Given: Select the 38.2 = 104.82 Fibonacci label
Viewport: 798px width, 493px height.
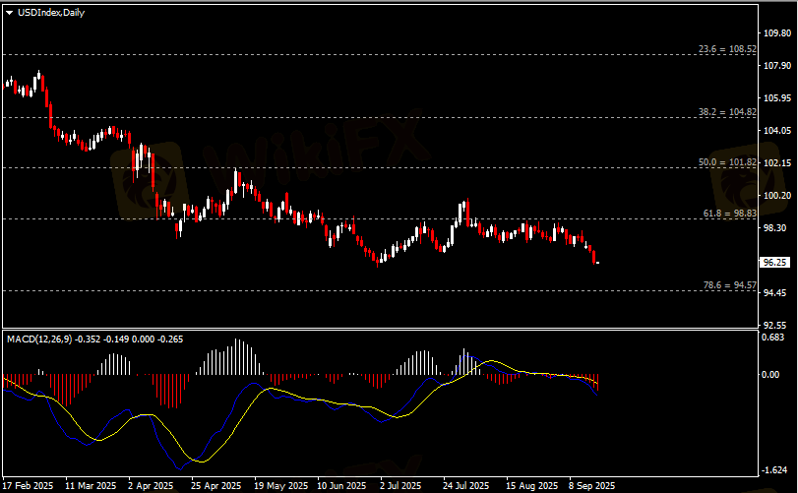Looking at the screenshot, I should pos(727,112).
